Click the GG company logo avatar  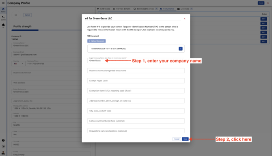(x=16, y=15)
